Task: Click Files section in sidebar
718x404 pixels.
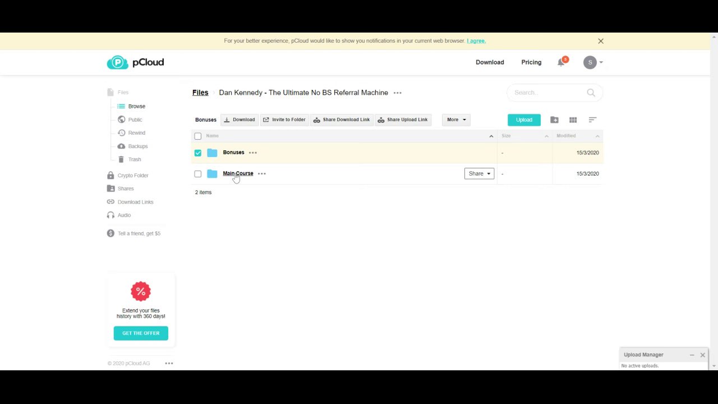Action: point(118,93)
